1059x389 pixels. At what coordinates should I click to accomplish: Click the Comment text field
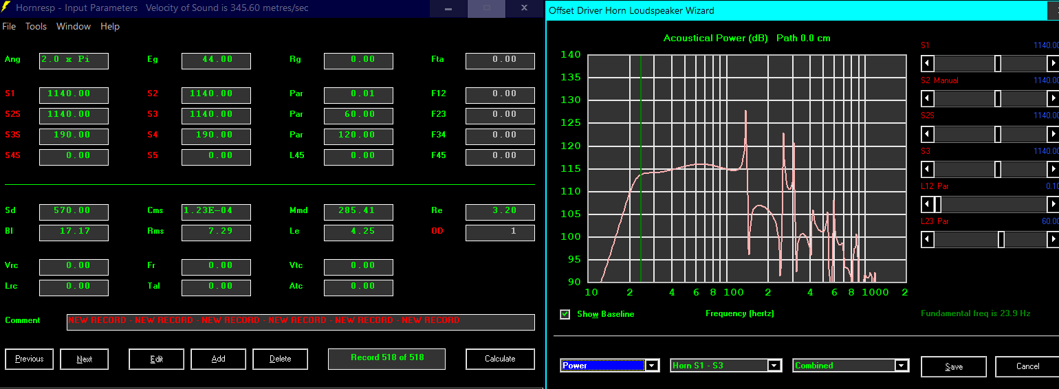click(301, 322)
